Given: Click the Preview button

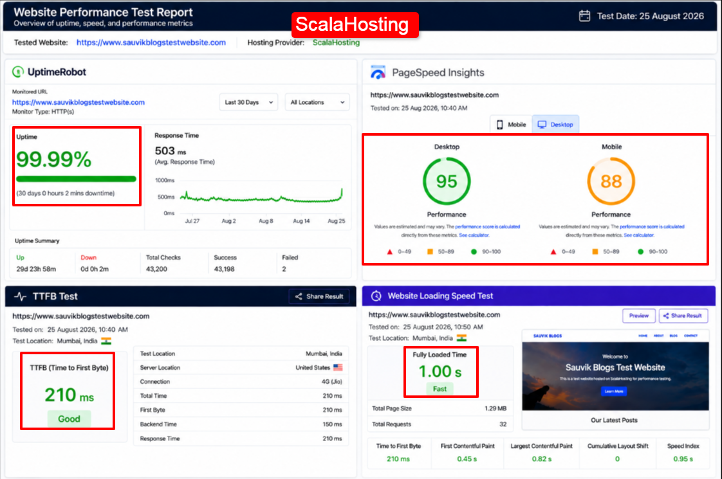Looking at the screenshot, I should [x=638, y=316].
